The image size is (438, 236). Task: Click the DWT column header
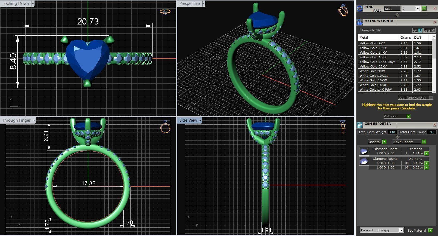tap(421, 38)
